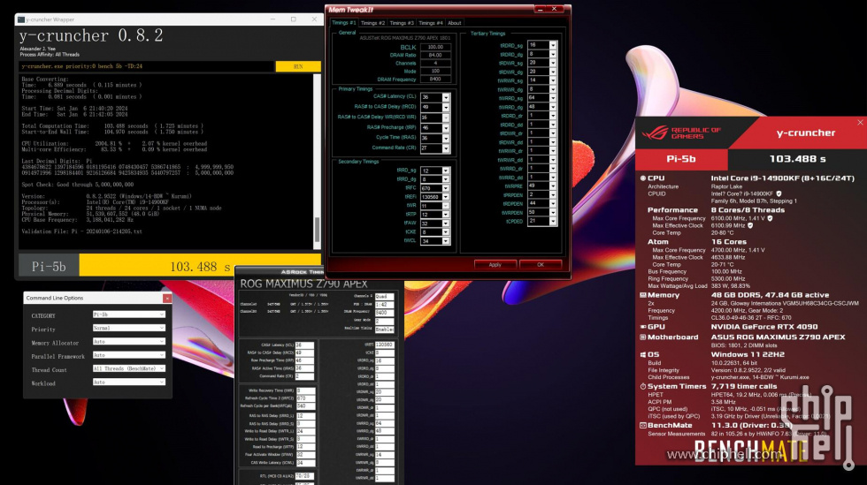Image resolution: width=867 pixels, height=485 pixels.
Task: Expand the tWCL dropdown
Action: [x=446, y=241]
